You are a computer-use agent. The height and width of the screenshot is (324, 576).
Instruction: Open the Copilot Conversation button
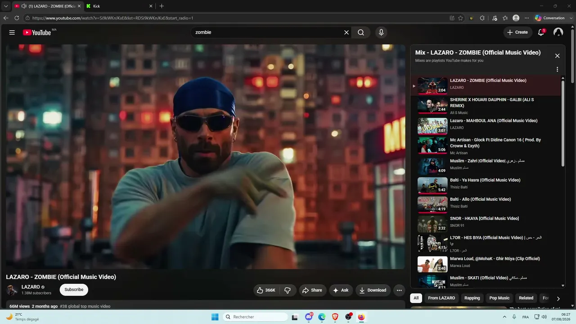pos(549,18)
